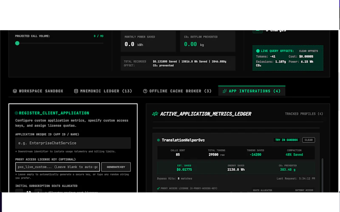
Task: Click the Initial Subscription Seats Allocated label
Action: pyautogui.click(x=46, y=186)
